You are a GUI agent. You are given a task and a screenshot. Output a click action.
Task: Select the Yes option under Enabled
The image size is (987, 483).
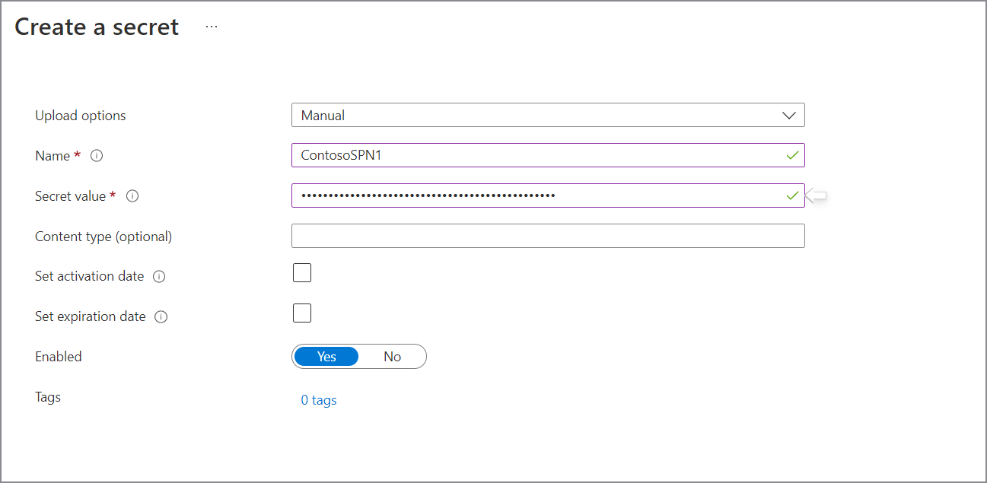[326, 356]
